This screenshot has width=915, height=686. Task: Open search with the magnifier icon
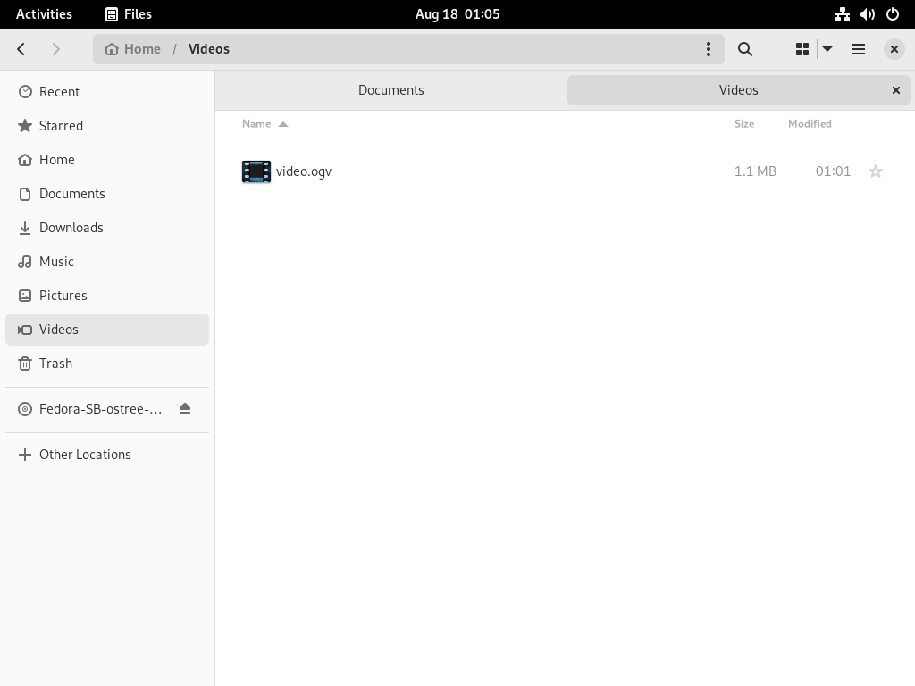pyautogui.click(x=744, y=49)
